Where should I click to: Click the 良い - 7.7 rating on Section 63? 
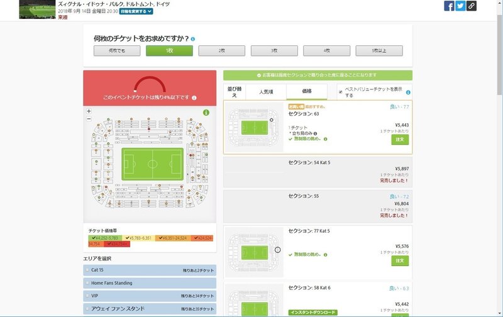(x=399, y=107)
